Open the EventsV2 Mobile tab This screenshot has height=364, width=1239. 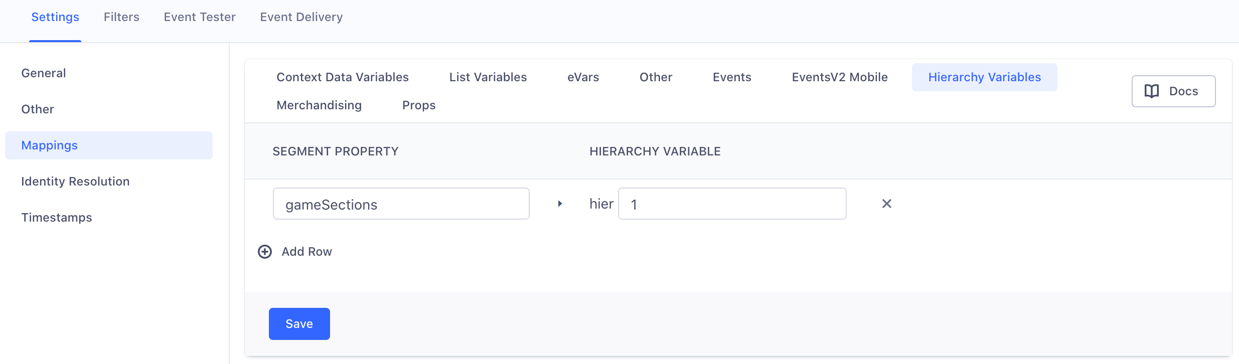pos(840,77)
